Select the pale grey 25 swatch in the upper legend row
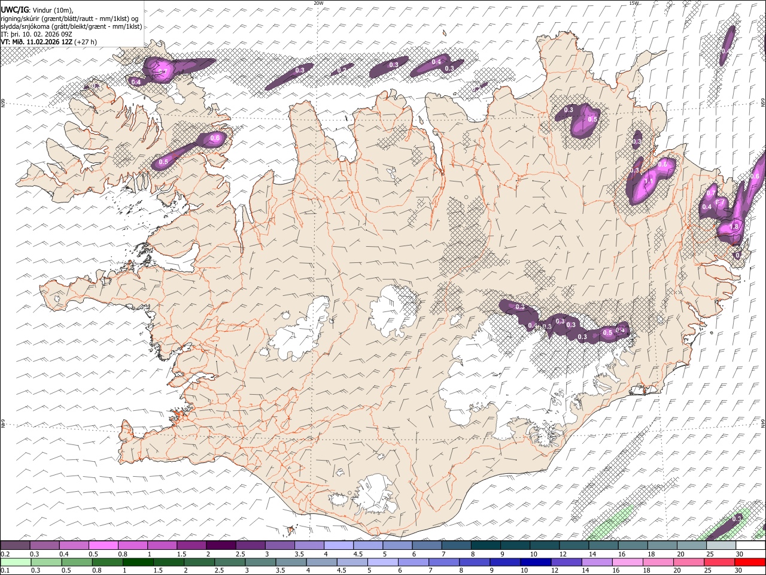 coord(721,546)
